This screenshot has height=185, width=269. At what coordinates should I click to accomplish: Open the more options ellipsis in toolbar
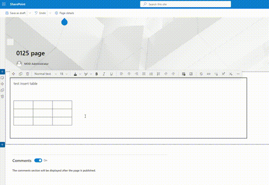238,74
